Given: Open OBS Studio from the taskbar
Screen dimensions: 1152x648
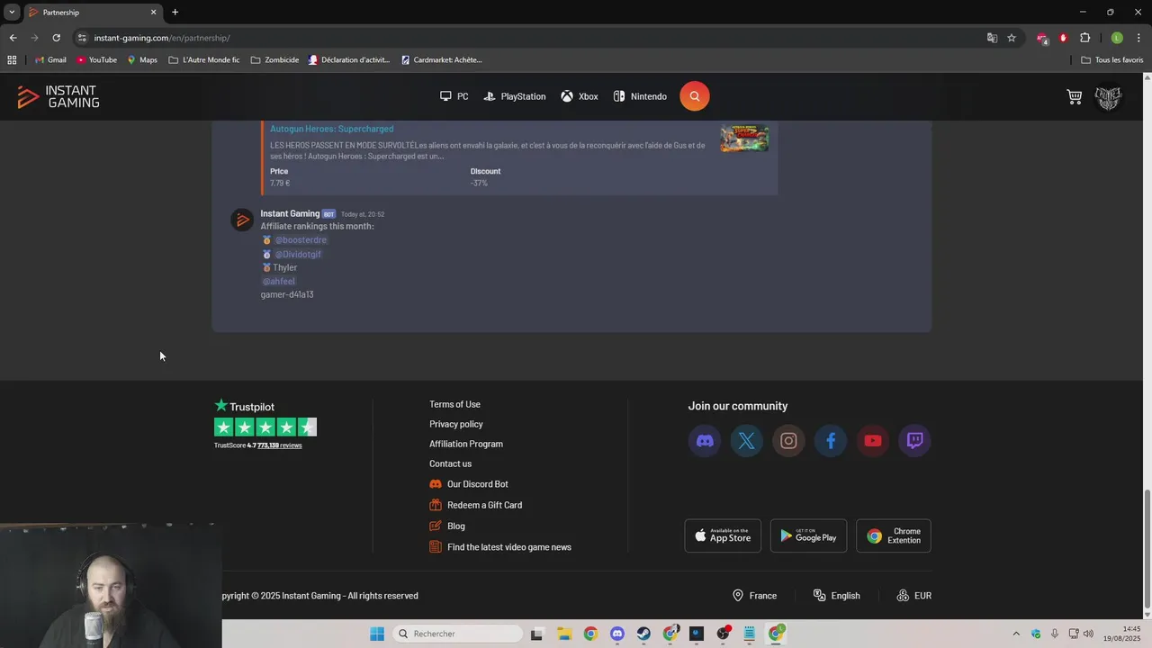Looking at the screenshot, I should [x=723, y=634].
